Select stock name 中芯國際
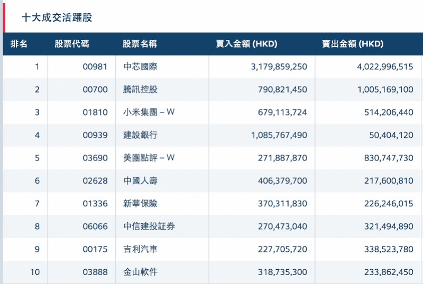423x284 pixels. coord(140,67)
